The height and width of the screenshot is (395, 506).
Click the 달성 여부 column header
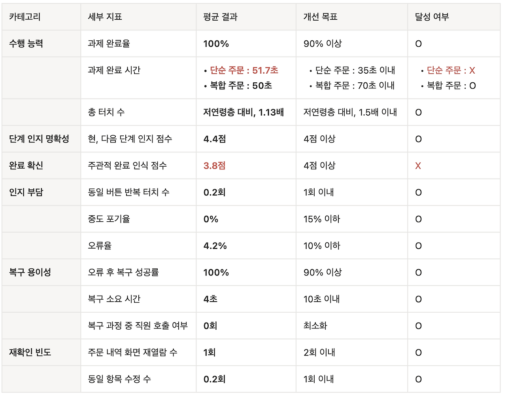[454, 17]
